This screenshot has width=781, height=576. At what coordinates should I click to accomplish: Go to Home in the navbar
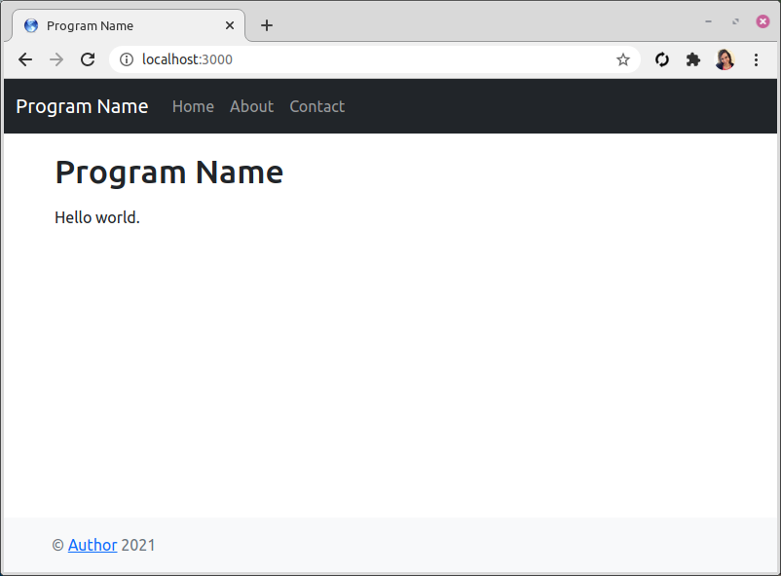point(193,107)
